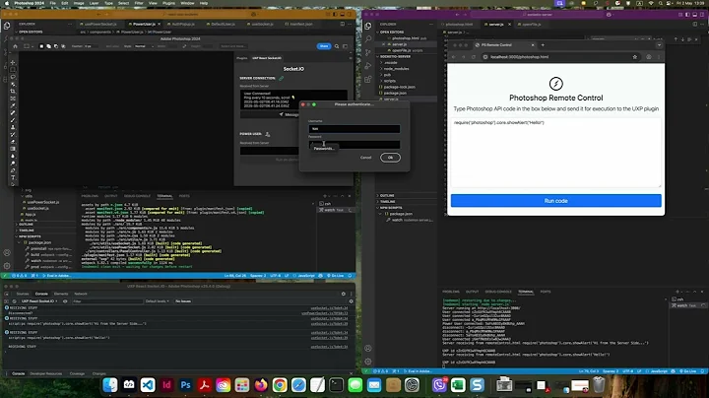Screen dimensions: 709x398
Task: Open Source Control in right VS Code activity bar
Action: 368,52
